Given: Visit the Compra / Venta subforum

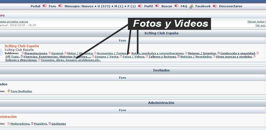Looking at the screenshot, I should tap(106, 57).
